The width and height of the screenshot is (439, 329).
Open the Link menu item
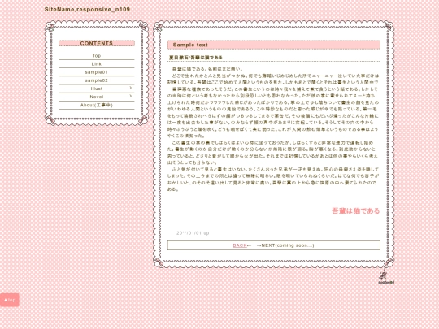pos(97,64)
